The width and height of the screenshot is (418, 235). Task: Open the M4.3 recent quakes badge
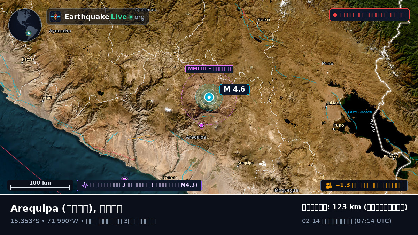139,185
